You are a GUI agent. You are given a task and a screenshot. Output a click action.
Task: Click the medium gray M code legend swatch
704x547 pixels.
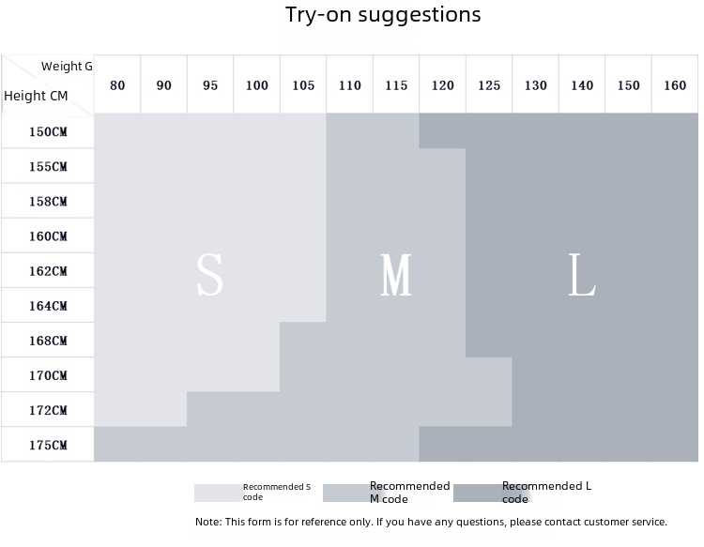pos(345,493)
